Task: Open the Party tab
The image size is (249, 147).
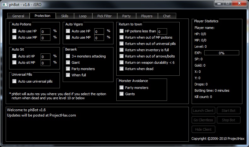Action: (x=126, y=16)
